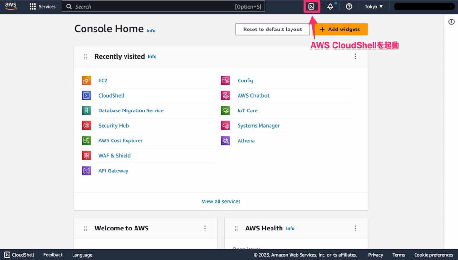Open CloudShell from the footer bar
Screen dimensions: 458x260
point(19,255)
